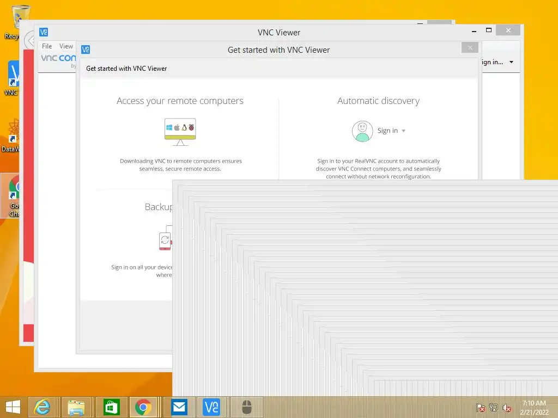
Task: Open the clock showing 7:10 AM
Action: tap(534, 408)
